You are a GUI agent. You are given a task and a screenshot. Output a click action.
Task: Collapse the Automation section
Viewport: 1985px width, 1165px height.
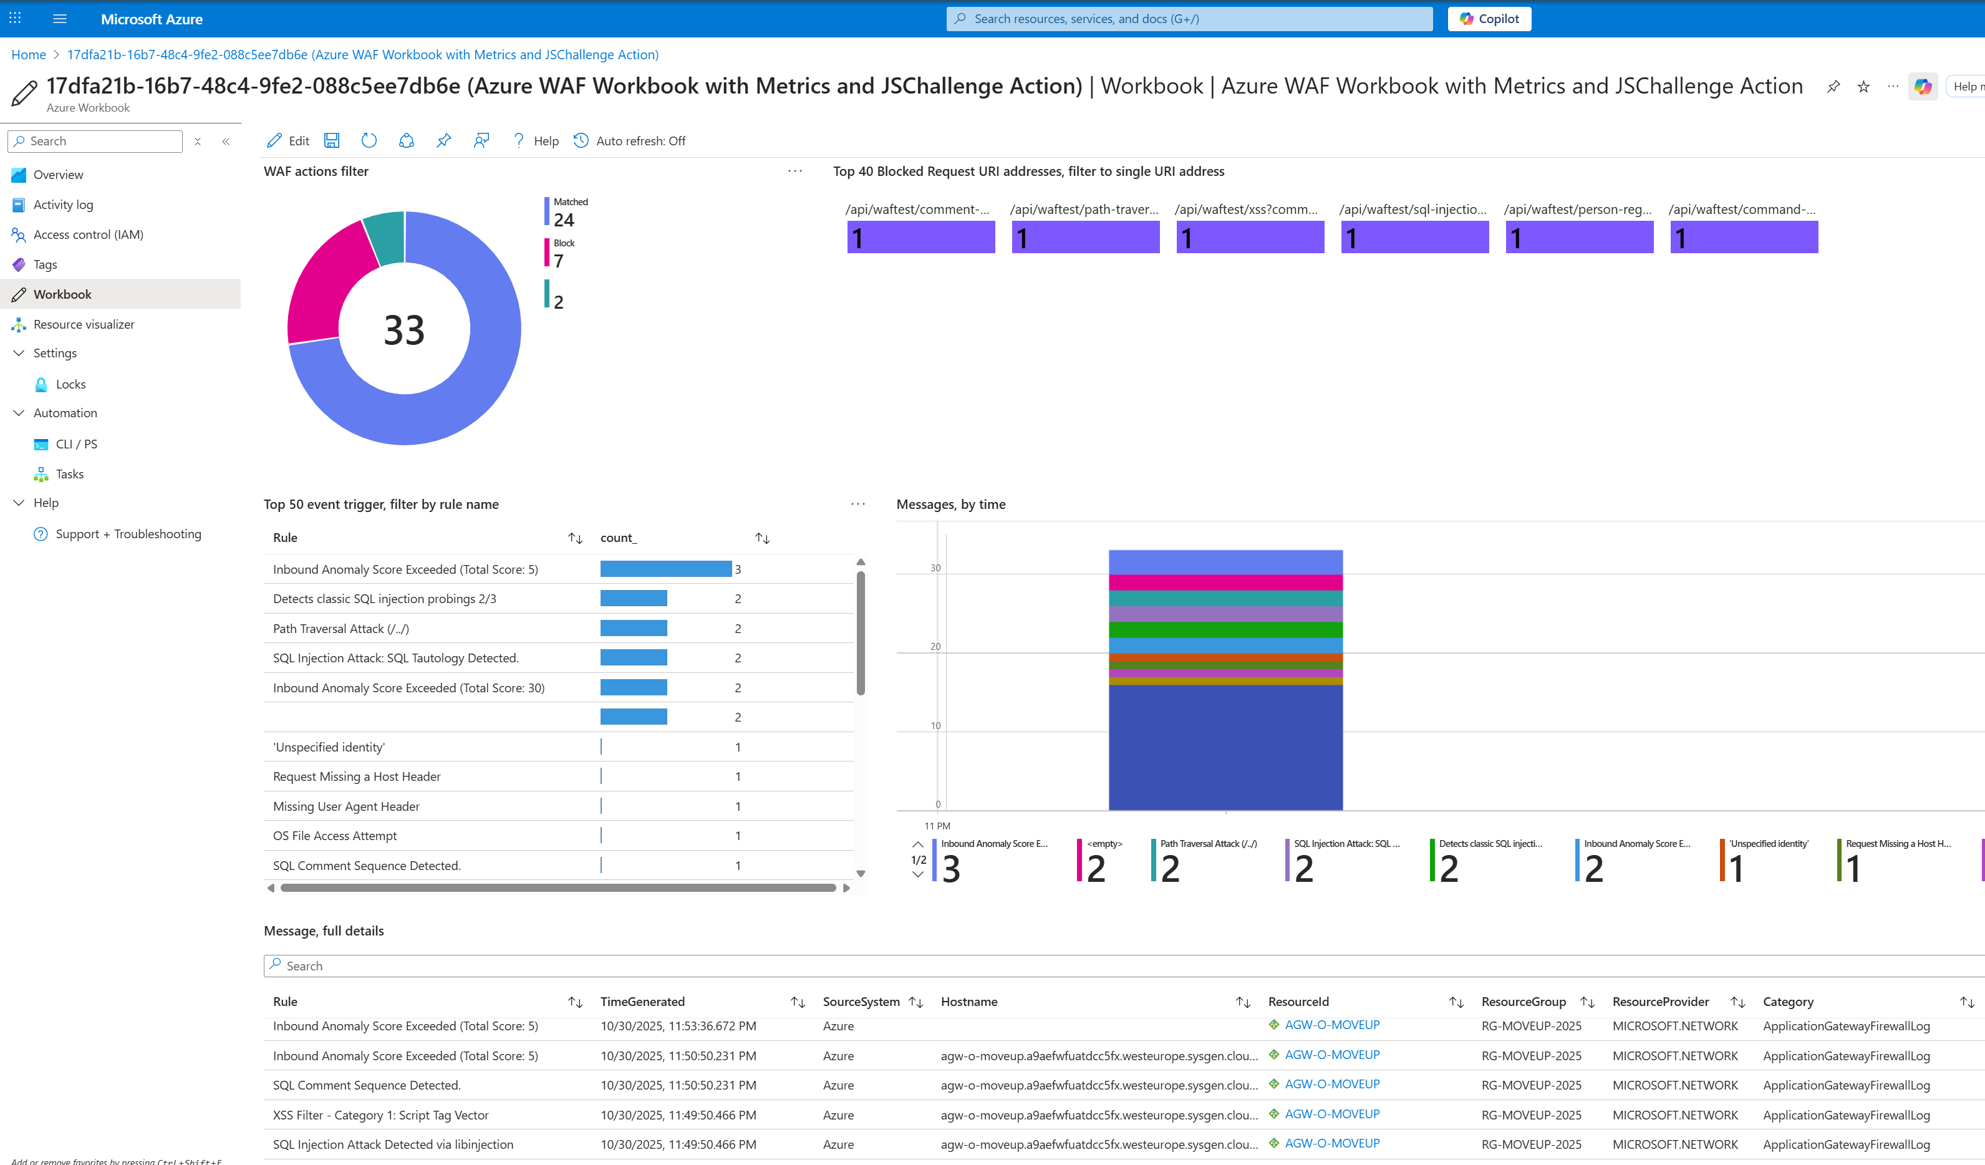pyautogui.click(x=19, y=413)
